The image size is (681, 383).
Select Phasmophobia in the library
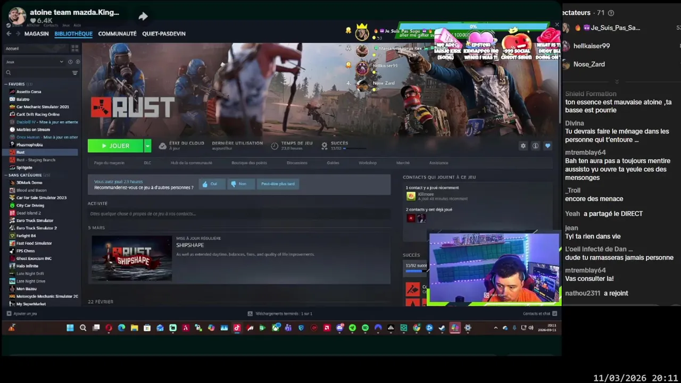(x=29, y=145)
